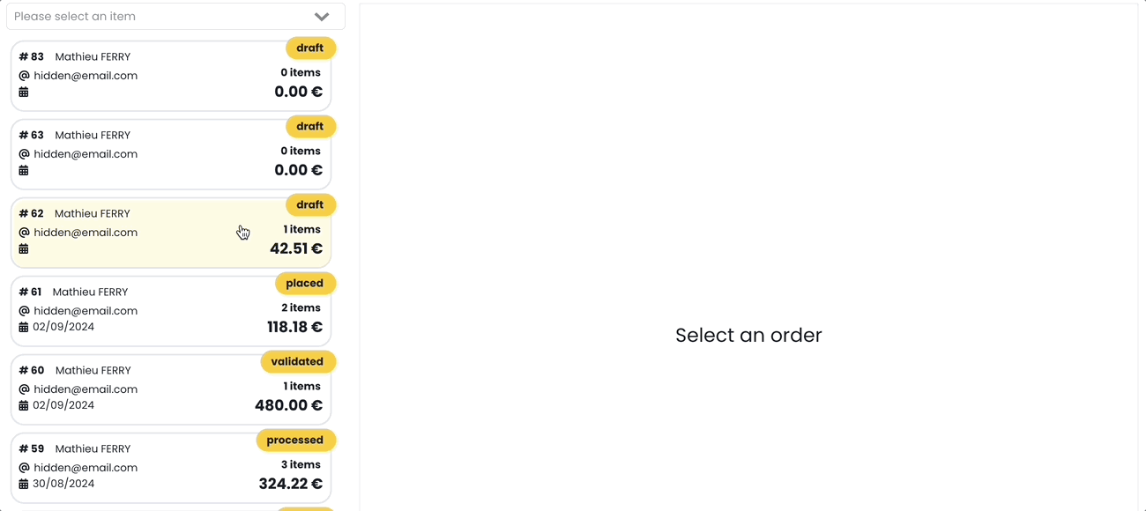This screenshot has height=511, width=1146.
Task: Click the hidden@email.com address on order 63
Action: [x=86, y=154]
